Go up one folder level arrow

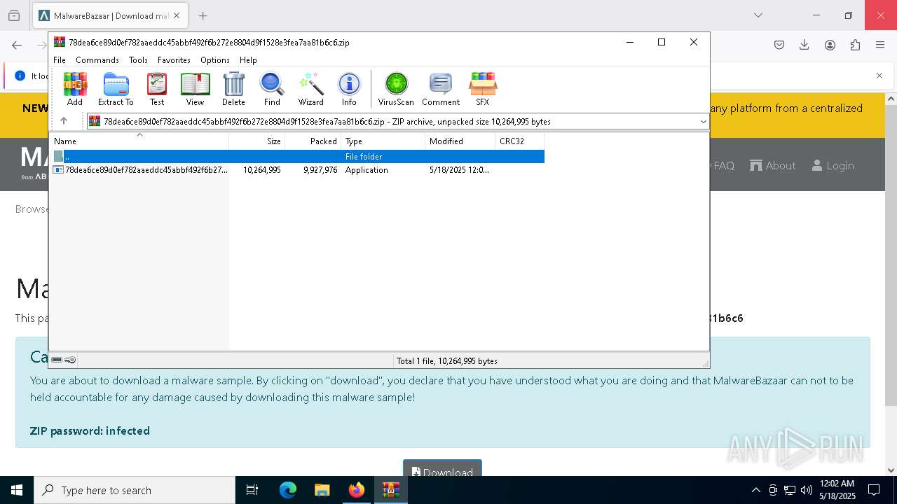(x=64, y=121)
